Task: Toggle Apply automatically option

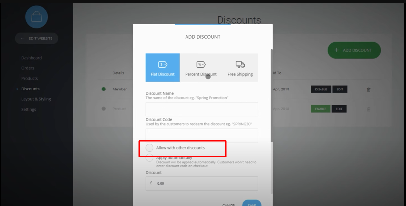Action: (x=150, y=158)
